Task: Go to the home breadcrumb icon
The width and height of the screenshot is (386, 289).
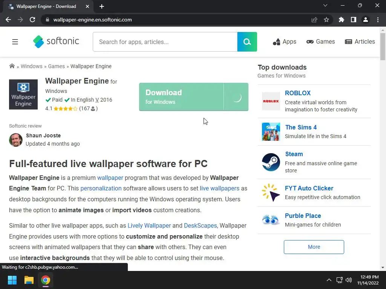Action: pos(12,66)
